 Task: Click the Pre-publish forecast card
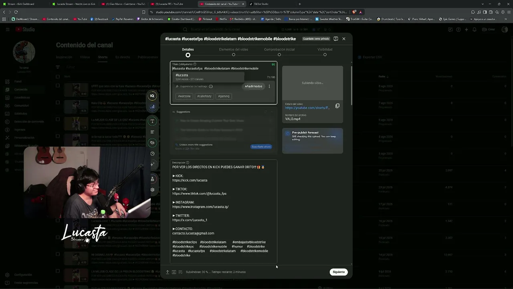pyautogui.click(x=313, y=141)
